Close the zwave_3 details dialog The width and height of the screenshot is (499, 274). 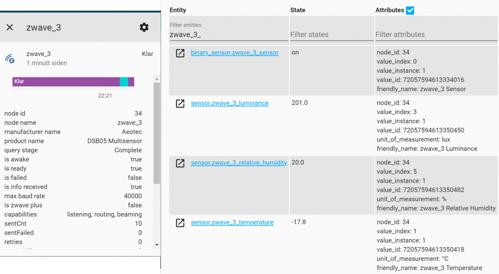pos(9,27)
